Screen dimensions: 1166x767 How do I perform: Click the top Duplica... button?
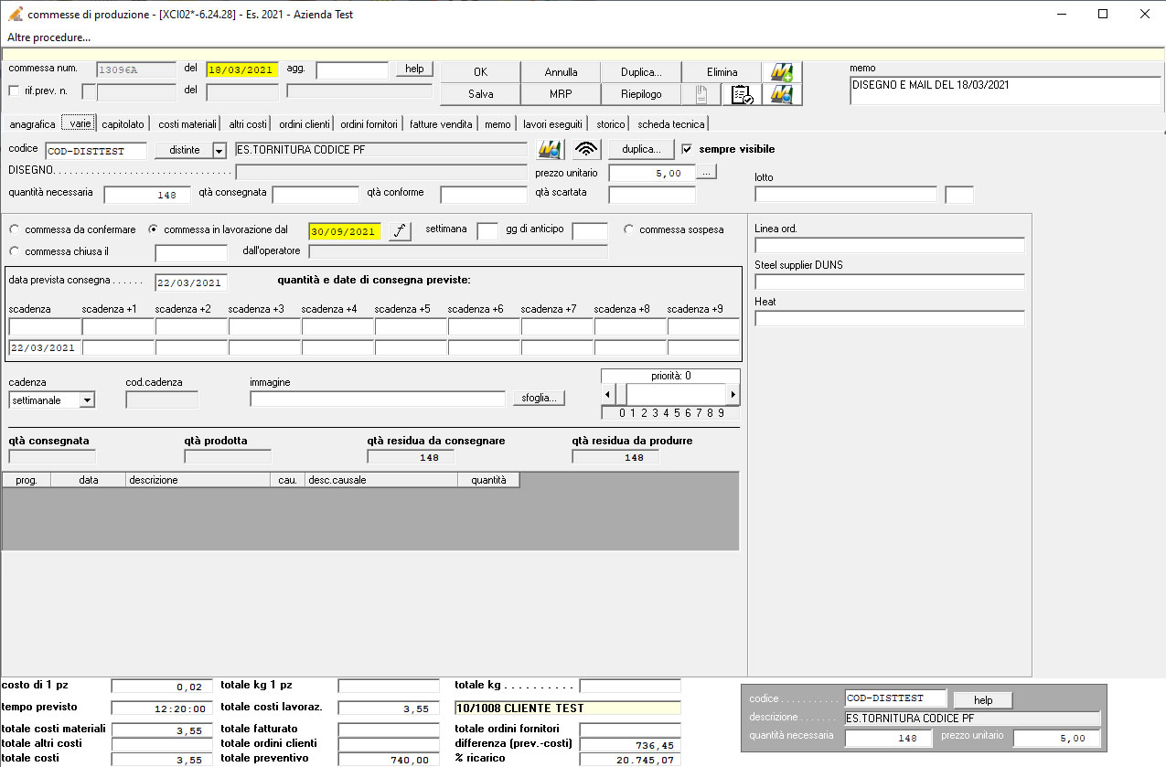pyautogui.click(x=641, y=72)
